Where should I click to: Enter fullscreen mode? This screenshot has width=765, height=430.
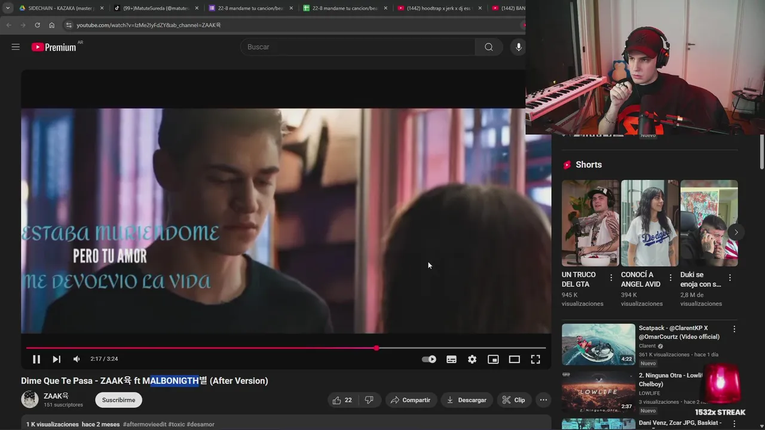click(x=535, y=359)
